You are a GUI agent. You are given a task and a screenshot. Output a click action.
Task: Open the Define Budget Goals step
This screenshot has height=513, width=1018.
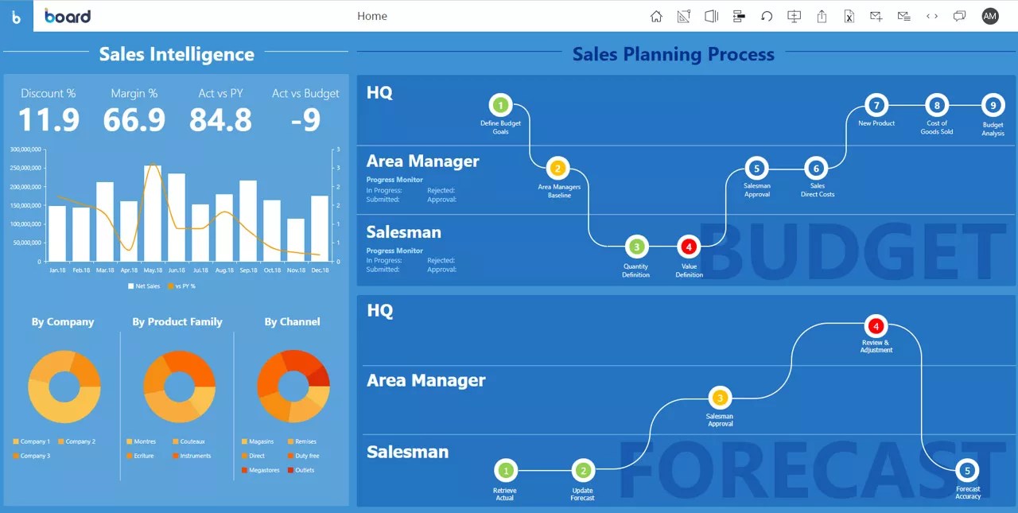[500, 105]
